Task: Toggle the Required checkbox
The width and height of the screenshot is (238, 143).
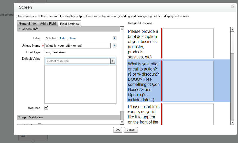Action: coord(46,108)
